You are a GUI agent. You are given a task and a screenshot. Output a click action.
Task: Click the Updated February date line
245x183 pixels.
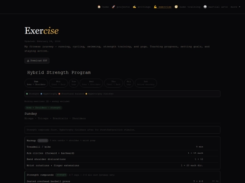[42, 41]
